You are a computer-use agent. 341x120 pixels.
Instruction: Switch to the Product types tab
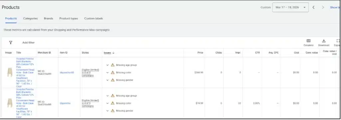[x=69, y=19]
